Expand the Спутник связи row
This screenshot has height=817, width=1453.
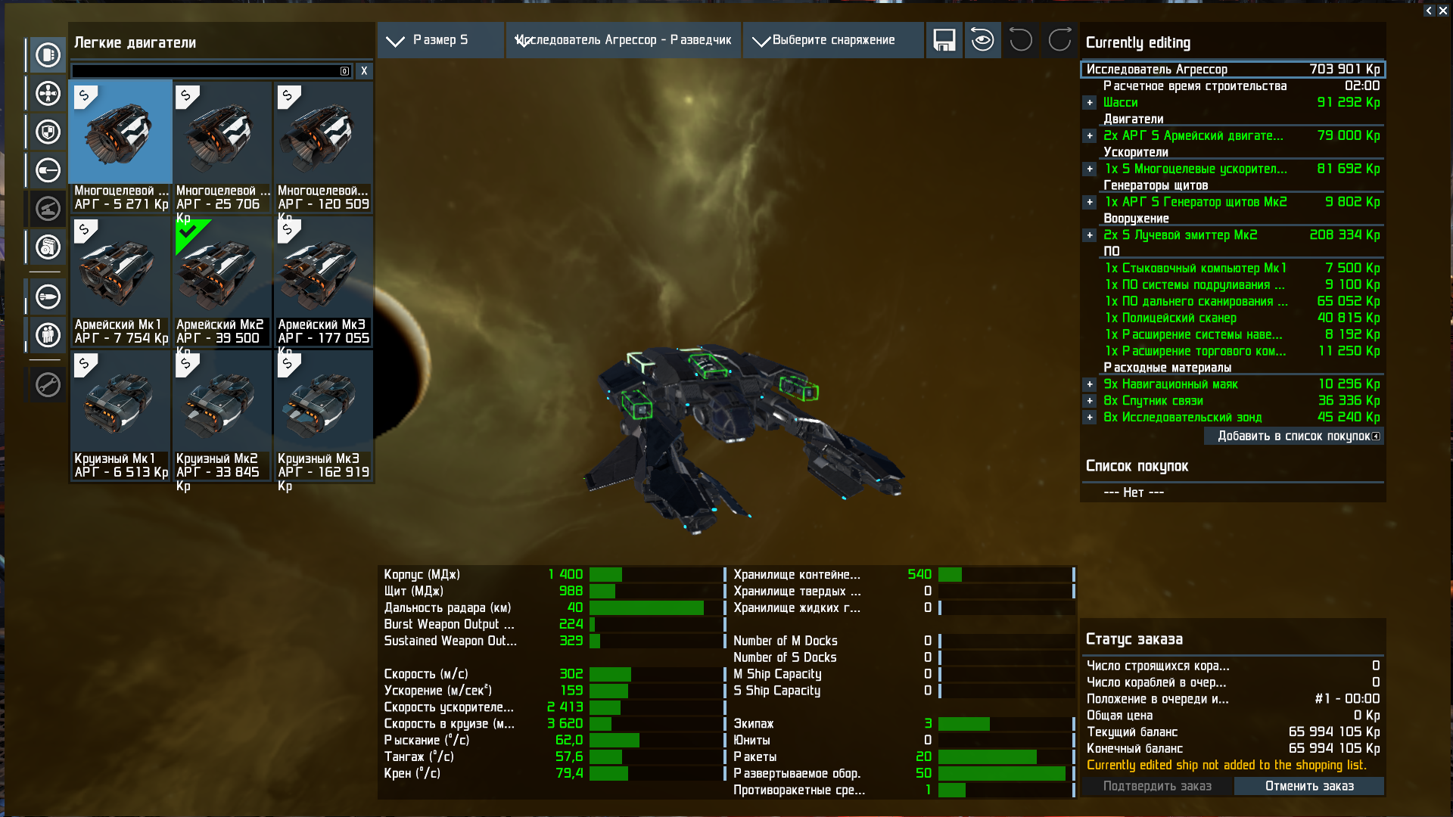point(1090,401)
